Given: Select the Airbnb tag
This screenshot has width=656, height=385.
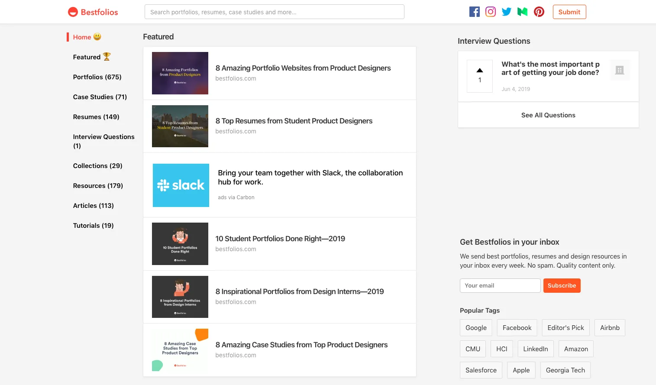Looking at the screenshot, I should [610, 328].
